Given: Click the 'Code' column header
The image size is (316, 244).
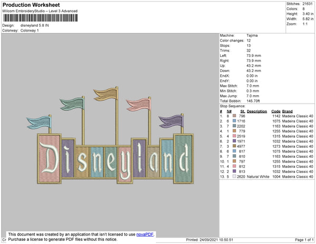Looking at the screenshot, I should click(x=276, y=111).
